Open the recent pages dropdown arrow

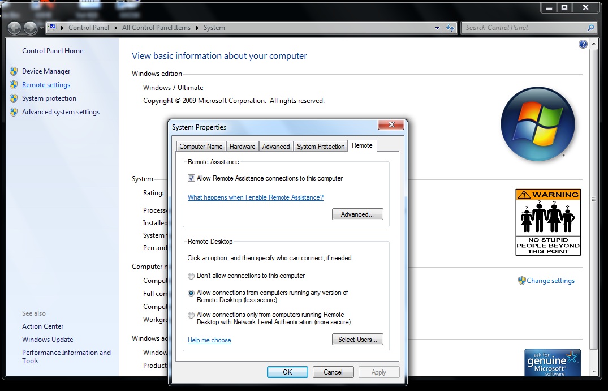point(41,28)
